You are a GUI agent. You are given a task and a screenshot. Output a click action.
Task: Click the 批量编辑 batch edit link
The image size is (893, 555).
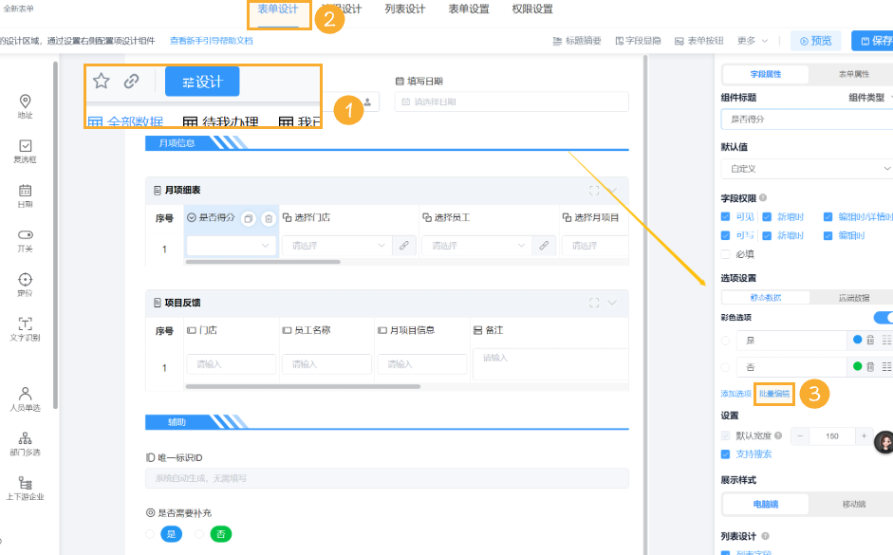(773, 392)
